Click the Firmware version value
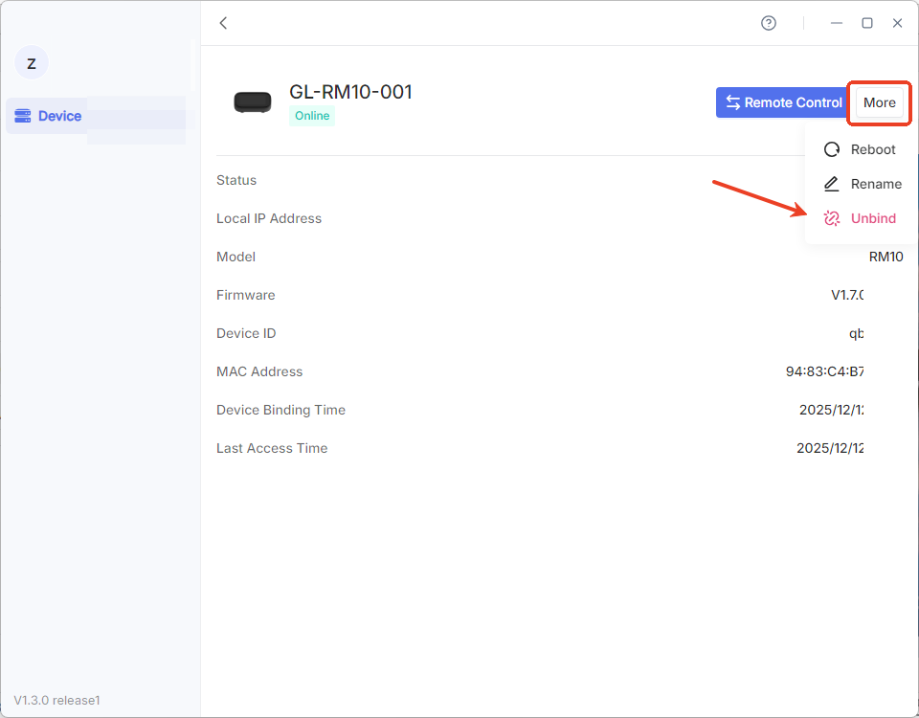The height and width of the screenshot is (718, 919). [x=847, y=295]
